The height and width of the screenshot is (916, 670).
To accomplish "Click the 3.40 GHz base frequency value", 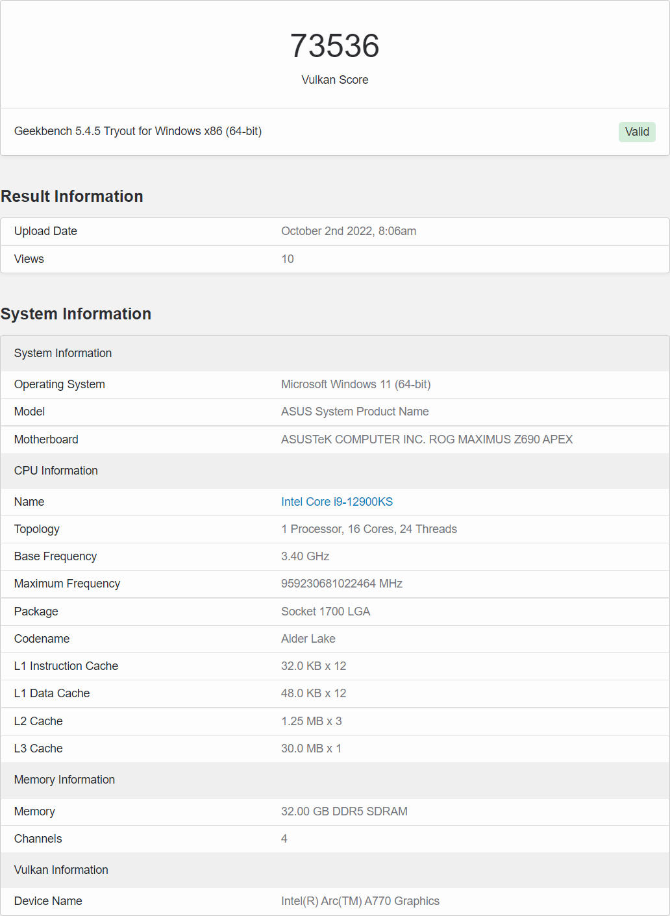I will pyautogui.click(x=304, y=556).
